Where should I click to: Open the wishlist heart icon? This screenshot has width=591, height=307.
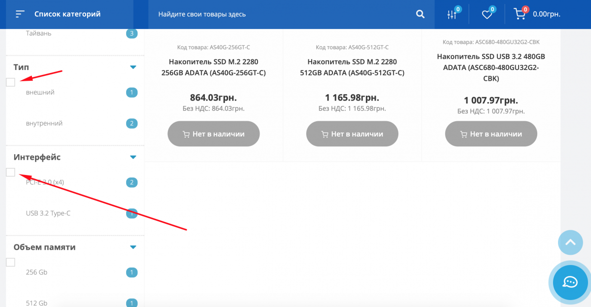[487, 14]
